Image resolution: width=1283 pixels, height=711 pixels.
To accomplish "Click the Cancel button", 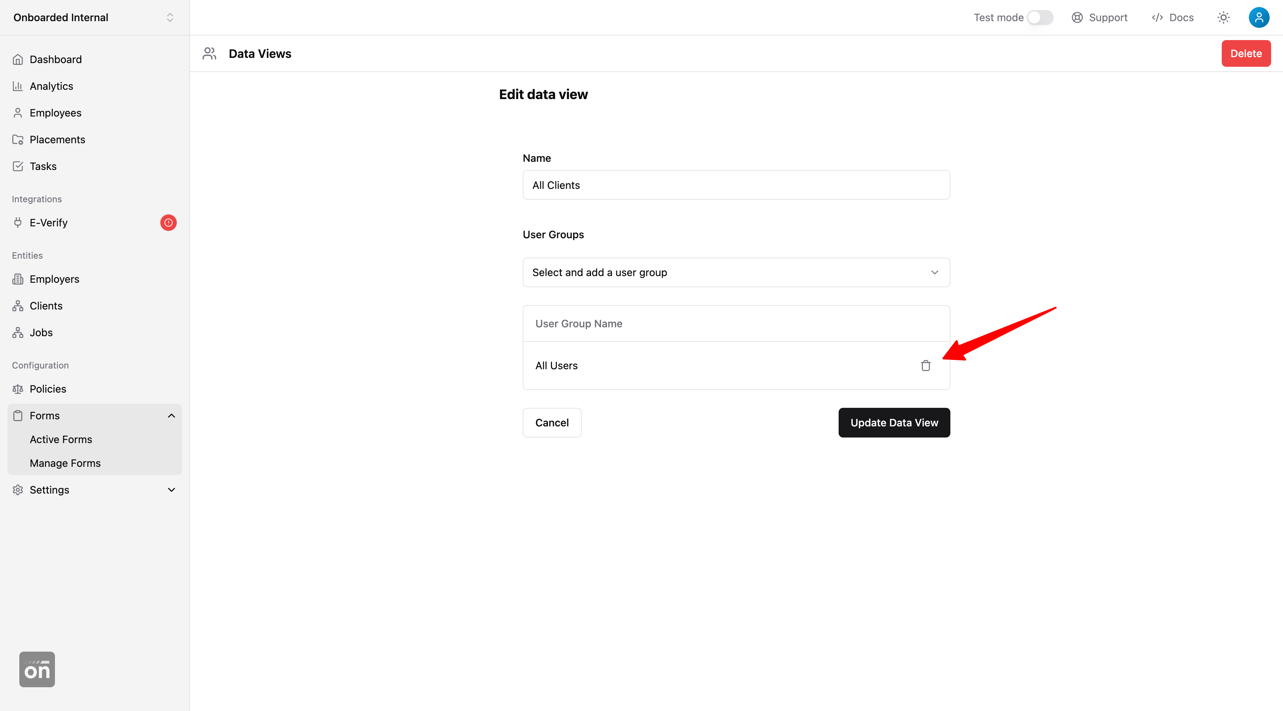I will [x=551, y=423].
